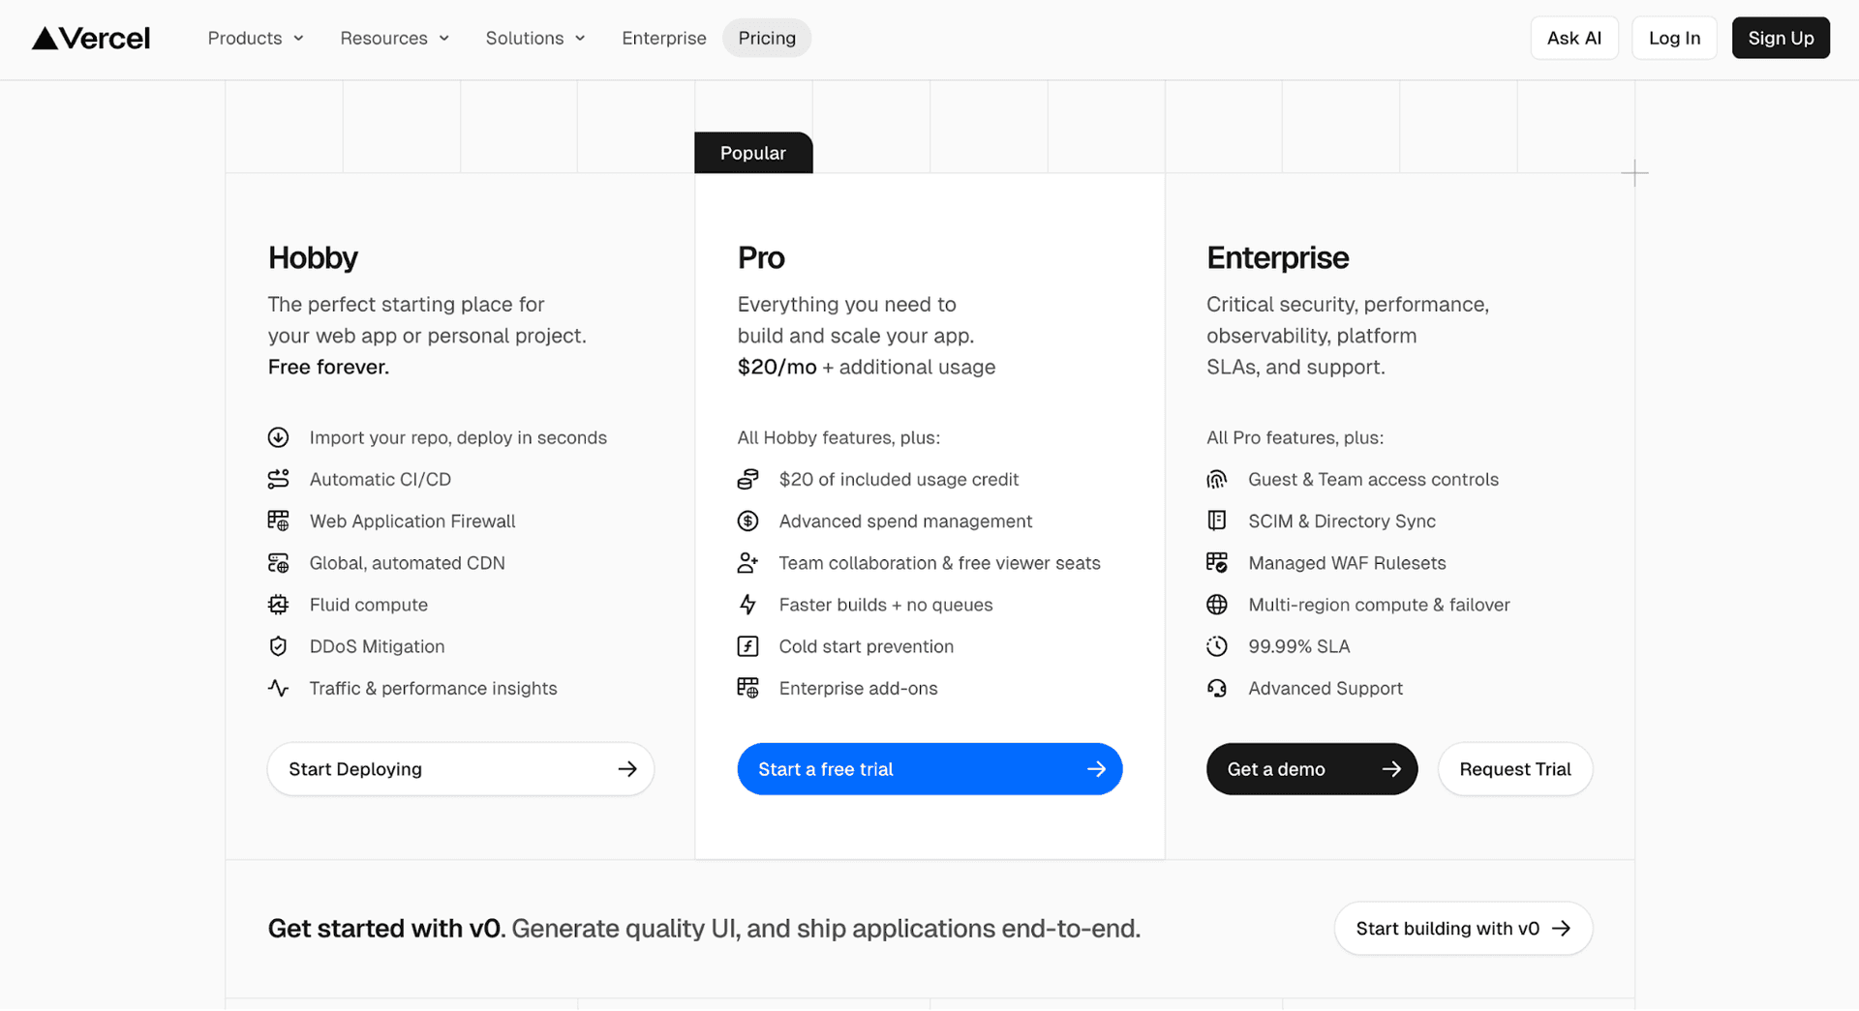Image resolution: width=1859 pixels, height=1011 pixels.
Task: Click the Traffic & performance insights icon
Action: tap(278, 688)
